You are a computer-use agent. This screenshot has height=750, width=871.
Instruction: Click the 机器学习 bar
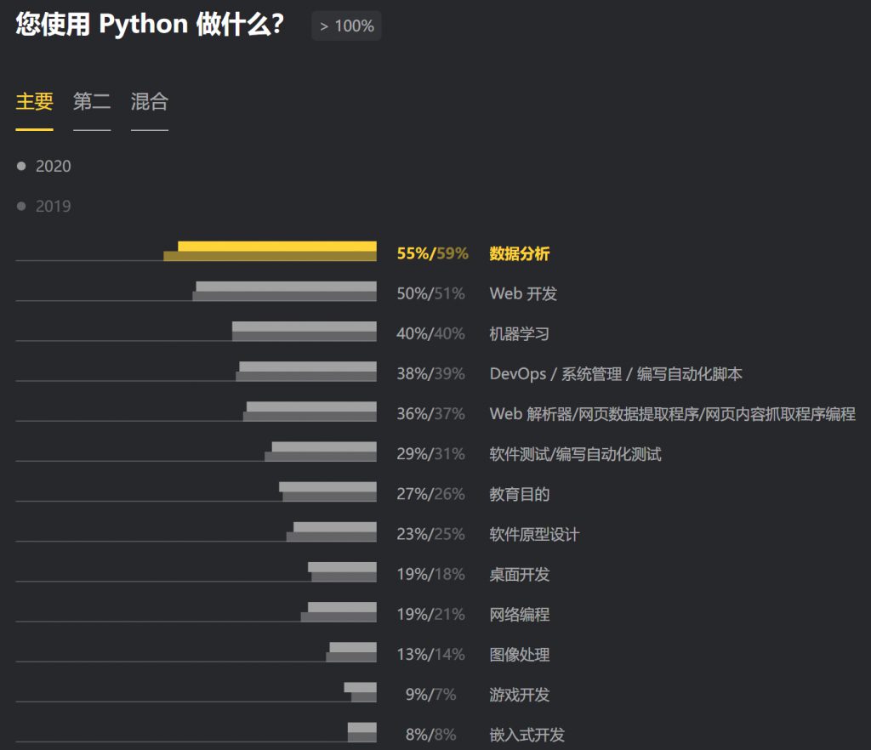(x=304, y=331)
